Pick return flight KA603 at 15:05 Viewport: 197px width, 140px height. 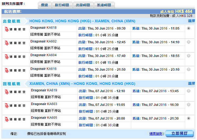coord(188,105)
